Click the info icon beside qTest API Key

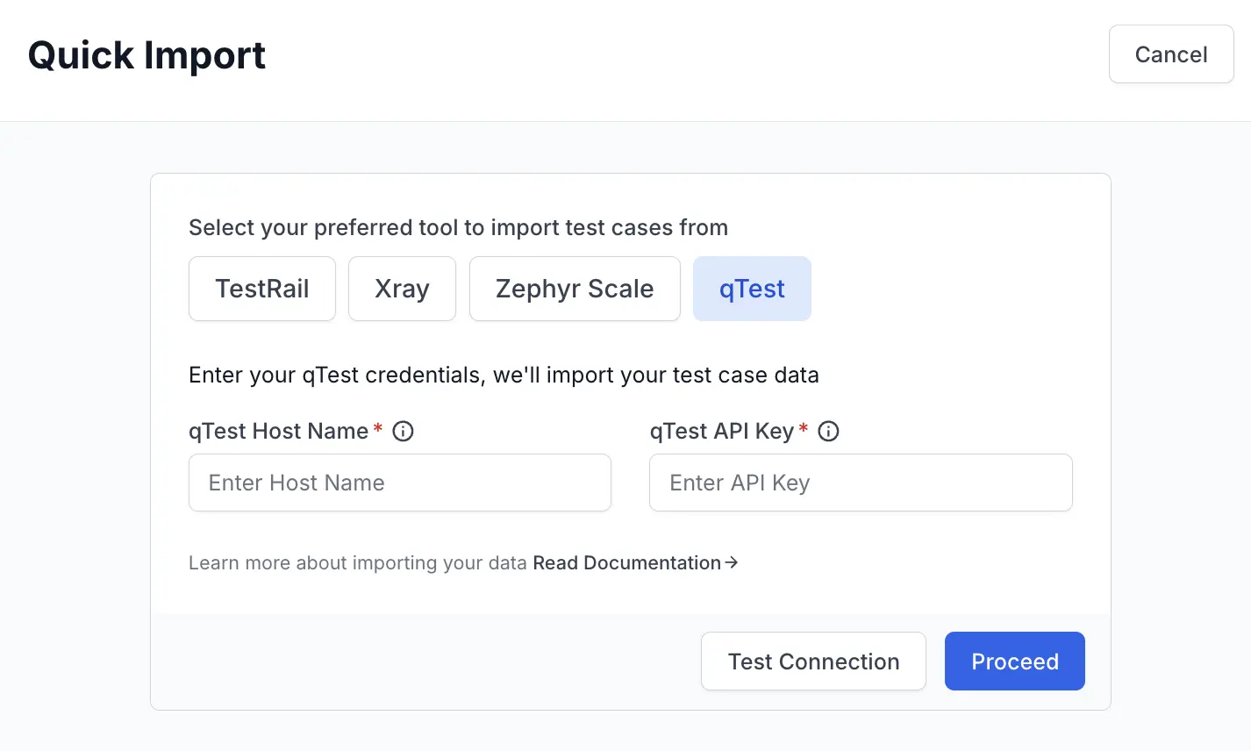pos(828,432)
